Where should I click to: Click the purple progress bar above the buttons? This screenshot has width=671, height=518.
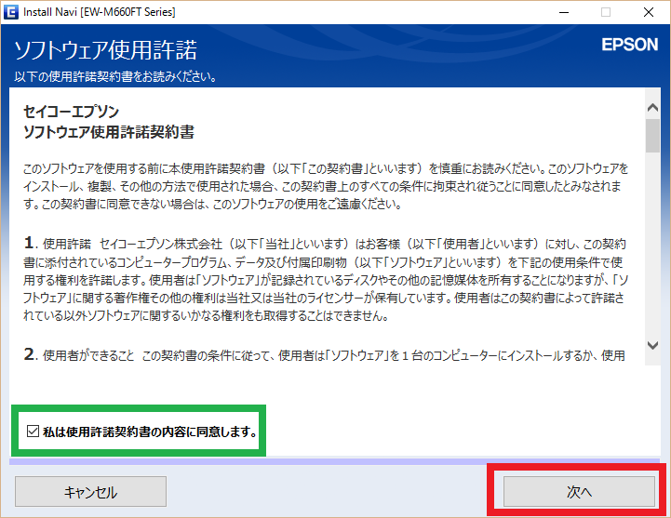click(335, 459)
